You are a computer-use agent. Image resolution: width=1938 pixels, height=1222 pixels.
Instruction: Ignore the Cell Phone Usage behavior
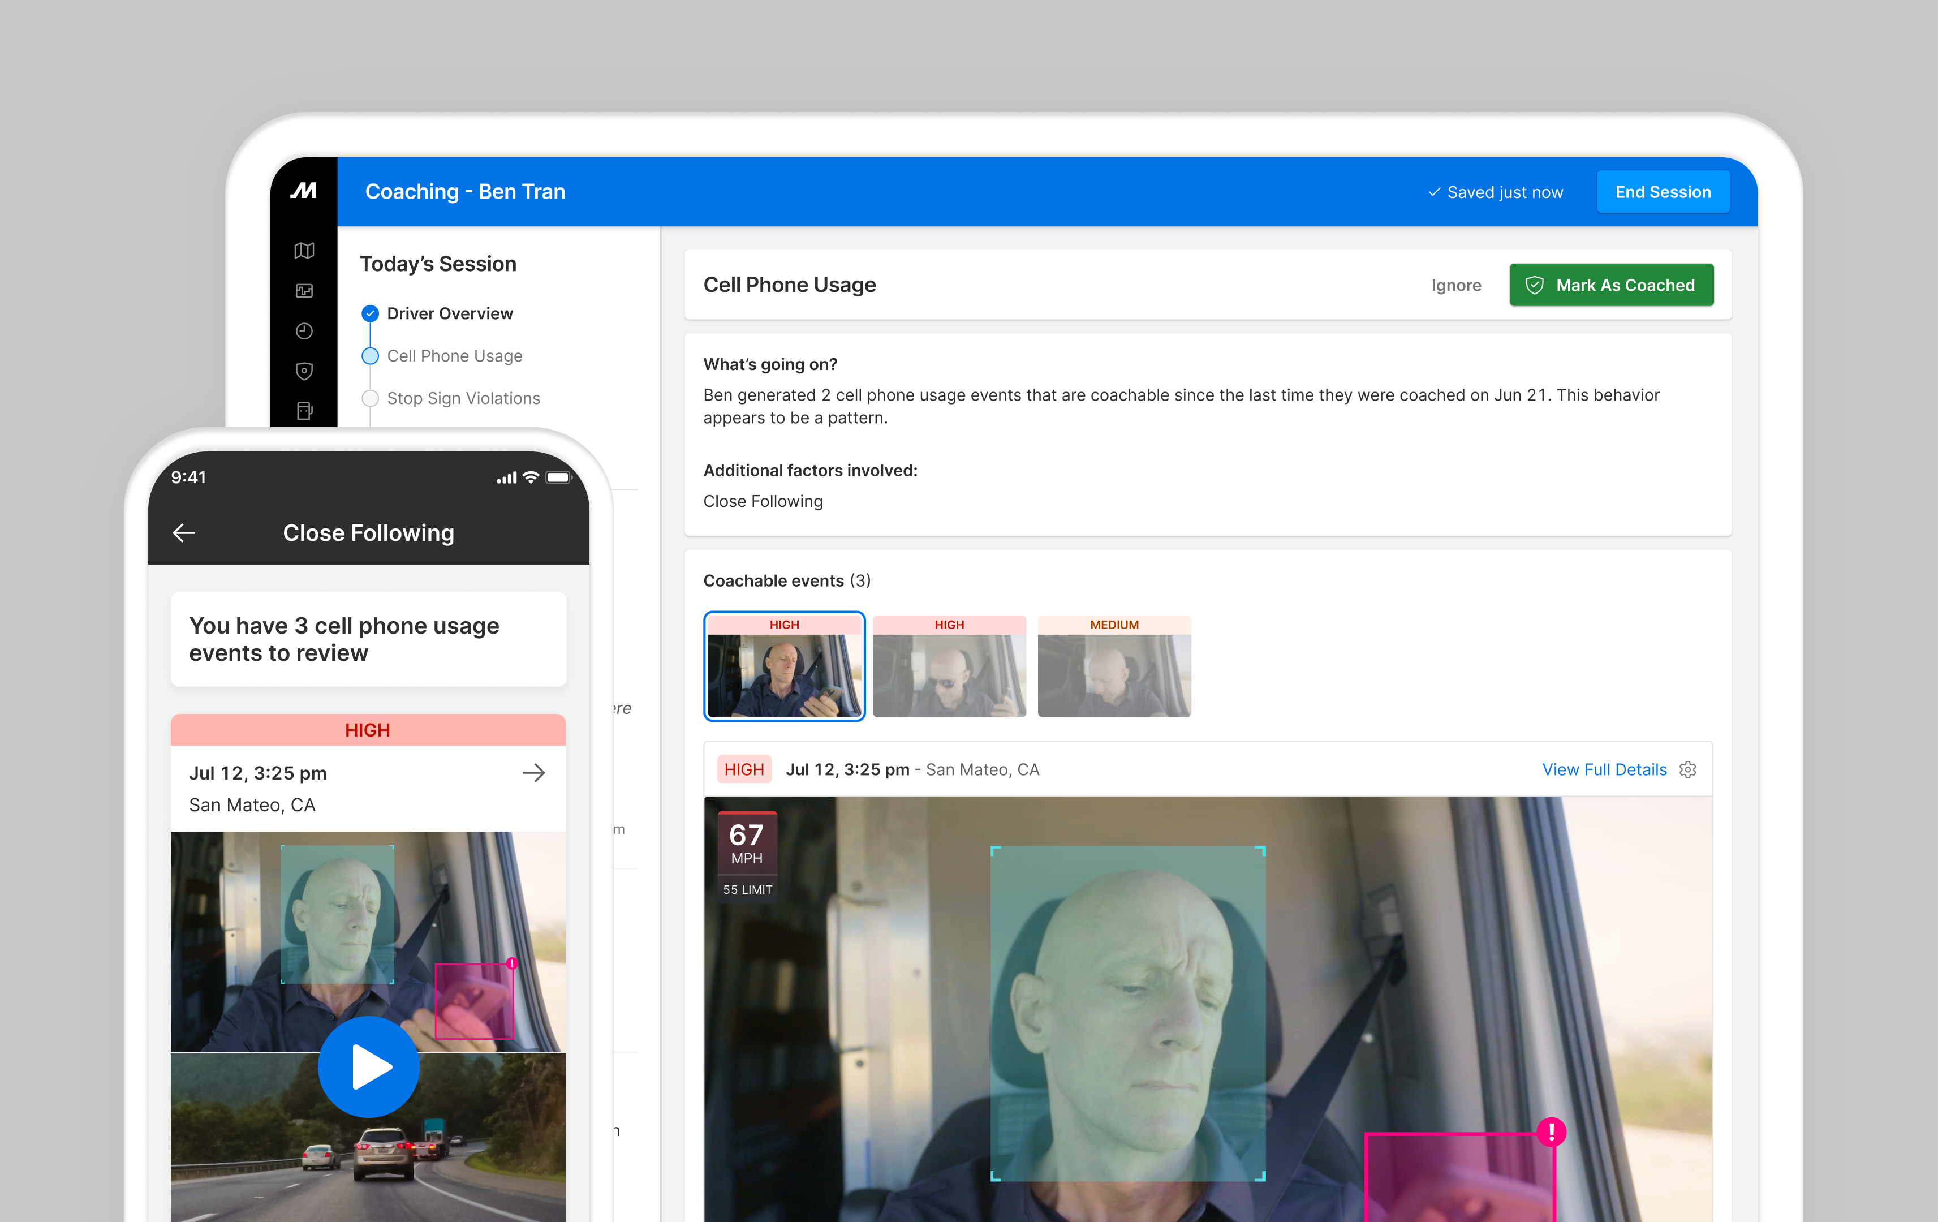click(1455, 285)
